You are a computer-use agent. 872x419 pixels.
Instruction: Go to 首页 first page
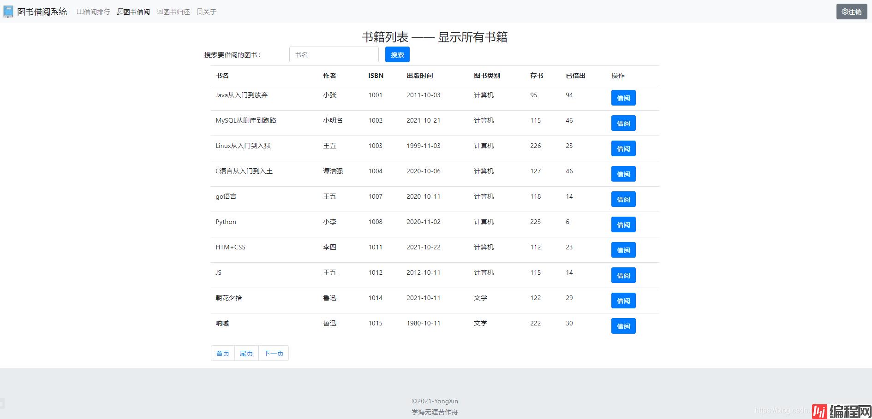223,353
